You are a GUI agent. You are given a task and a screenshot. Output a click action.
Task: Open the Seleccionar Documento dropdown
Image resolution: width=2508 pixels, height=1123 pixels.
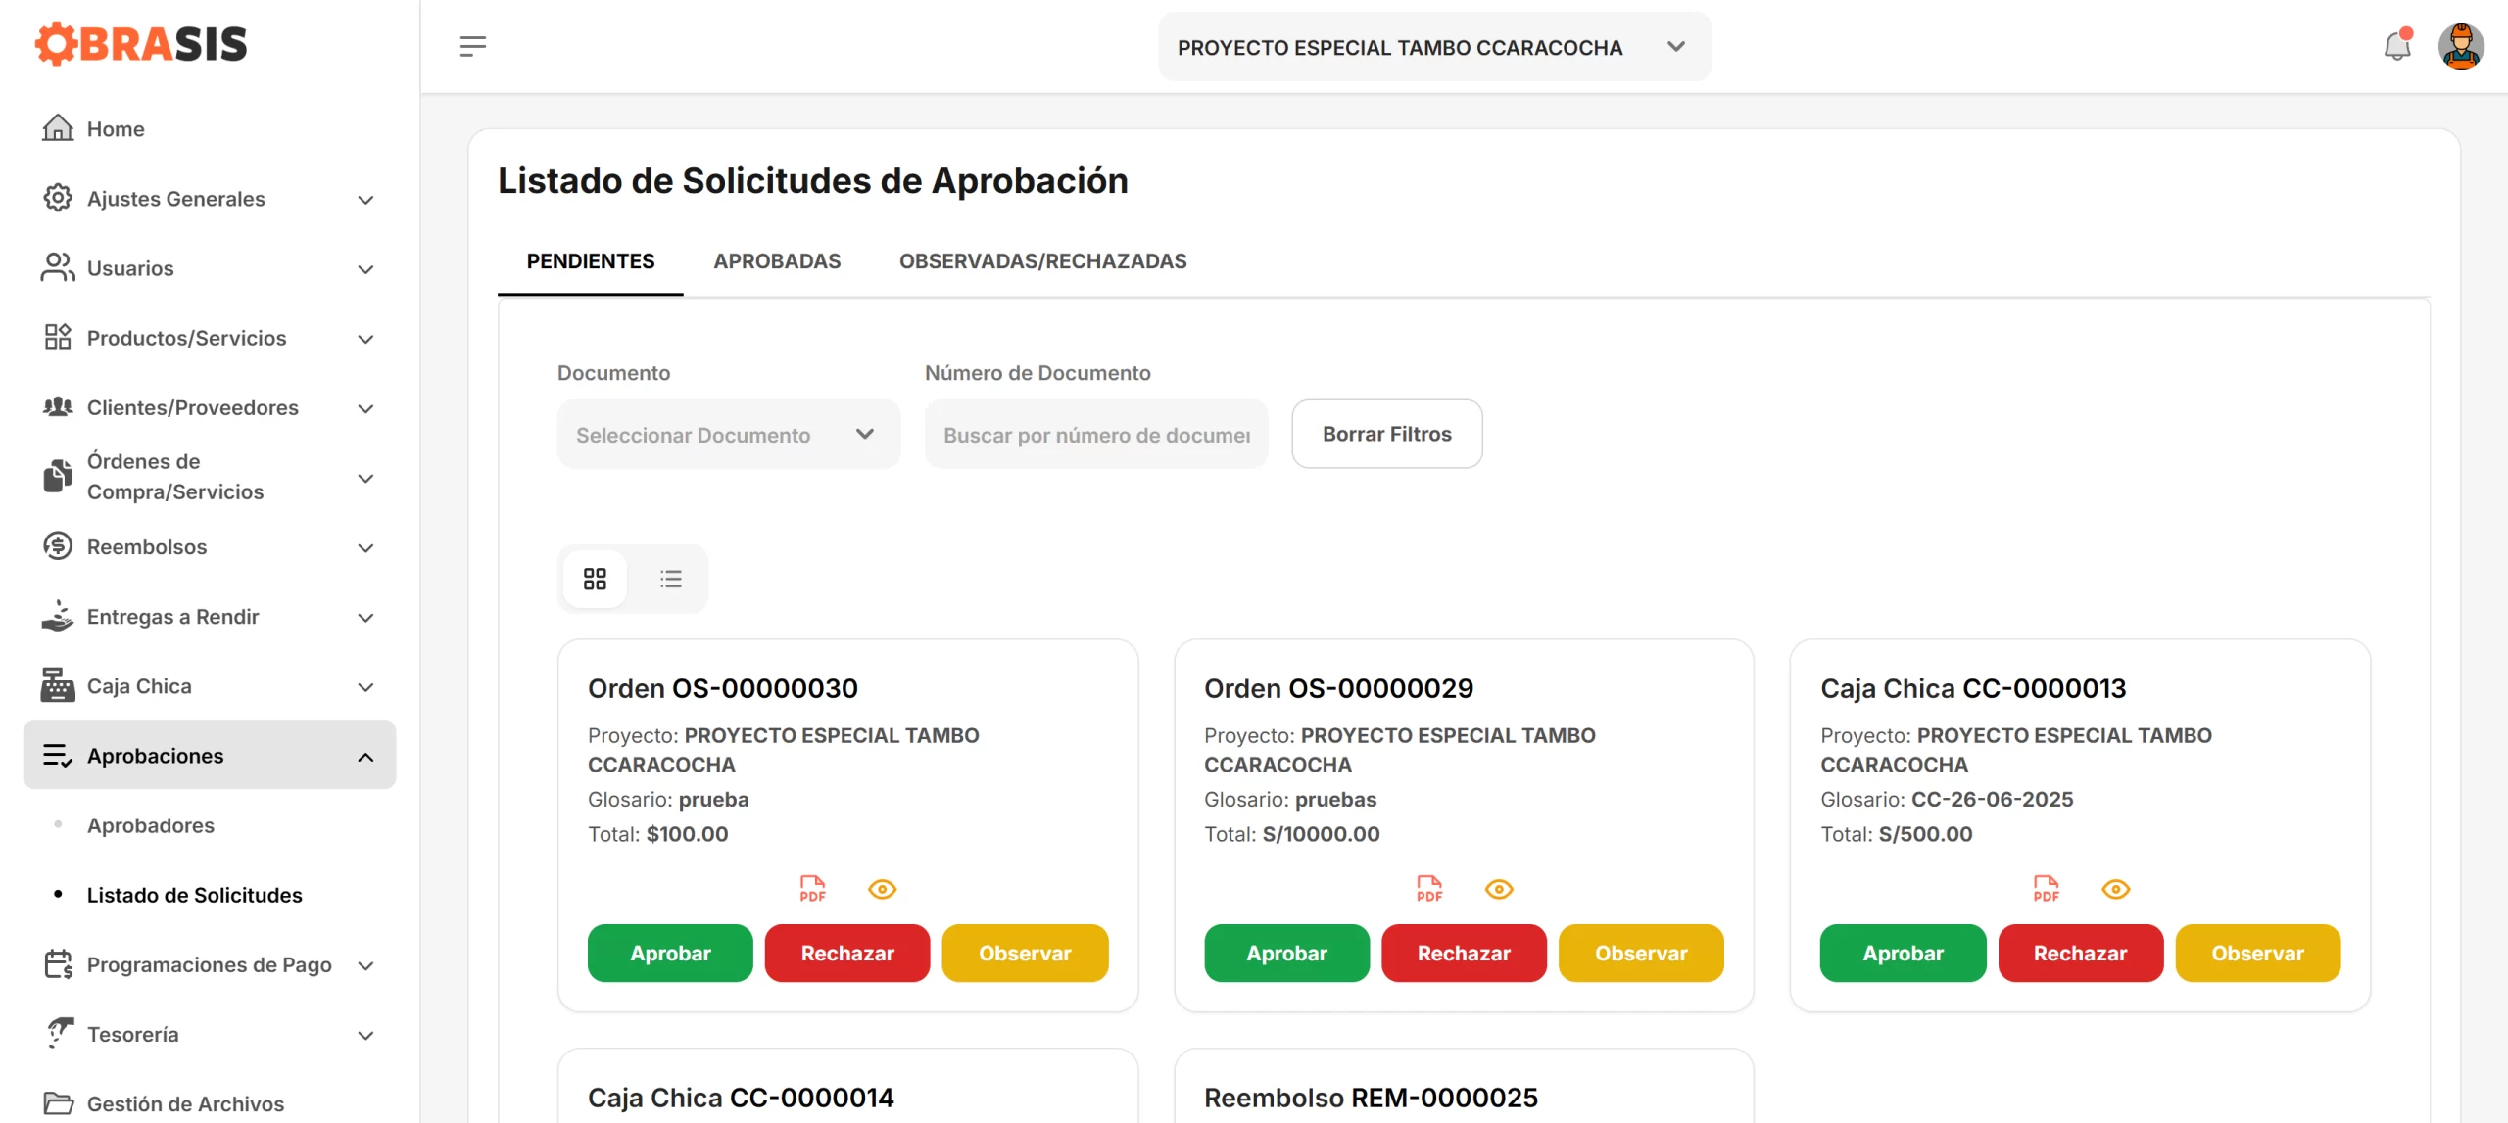(x=728, y=434)
